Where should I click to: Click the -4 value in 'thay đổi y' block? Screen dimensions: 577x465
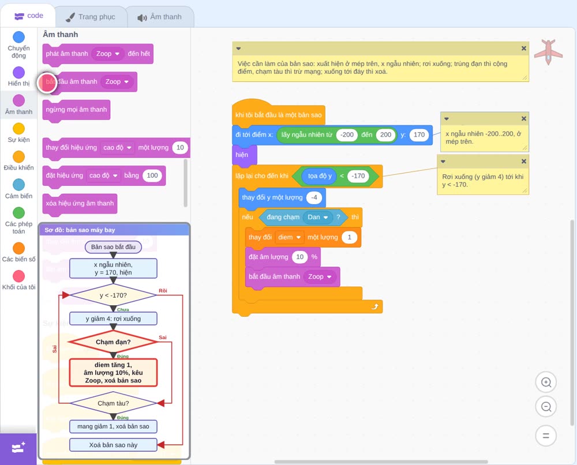[x=314, y=197]
